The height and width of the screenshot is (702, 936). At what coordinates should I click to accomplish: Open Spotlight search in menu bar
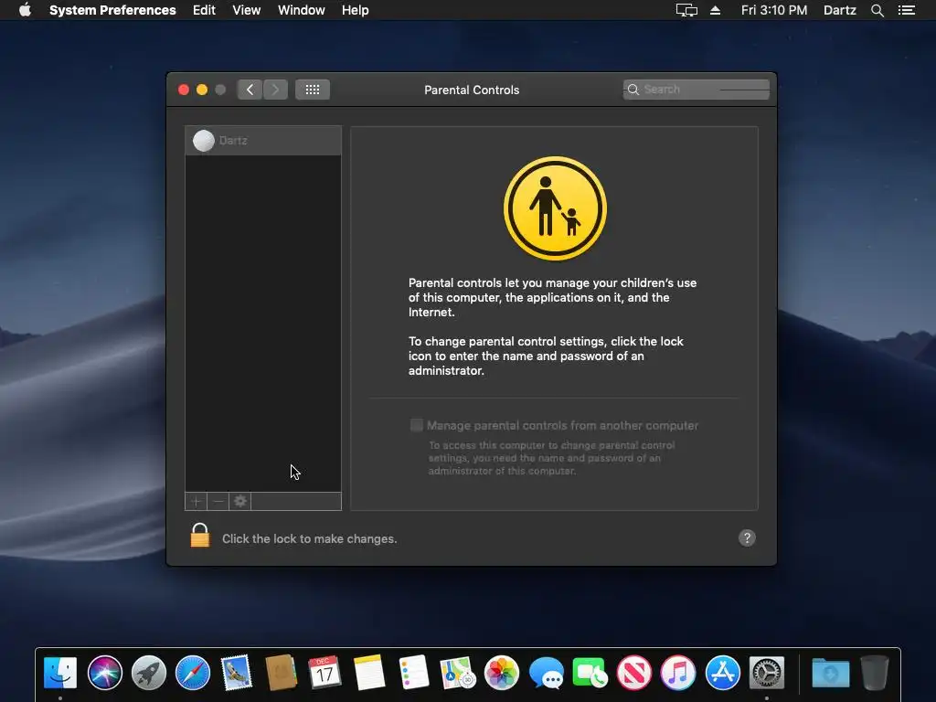click(877, 10)
